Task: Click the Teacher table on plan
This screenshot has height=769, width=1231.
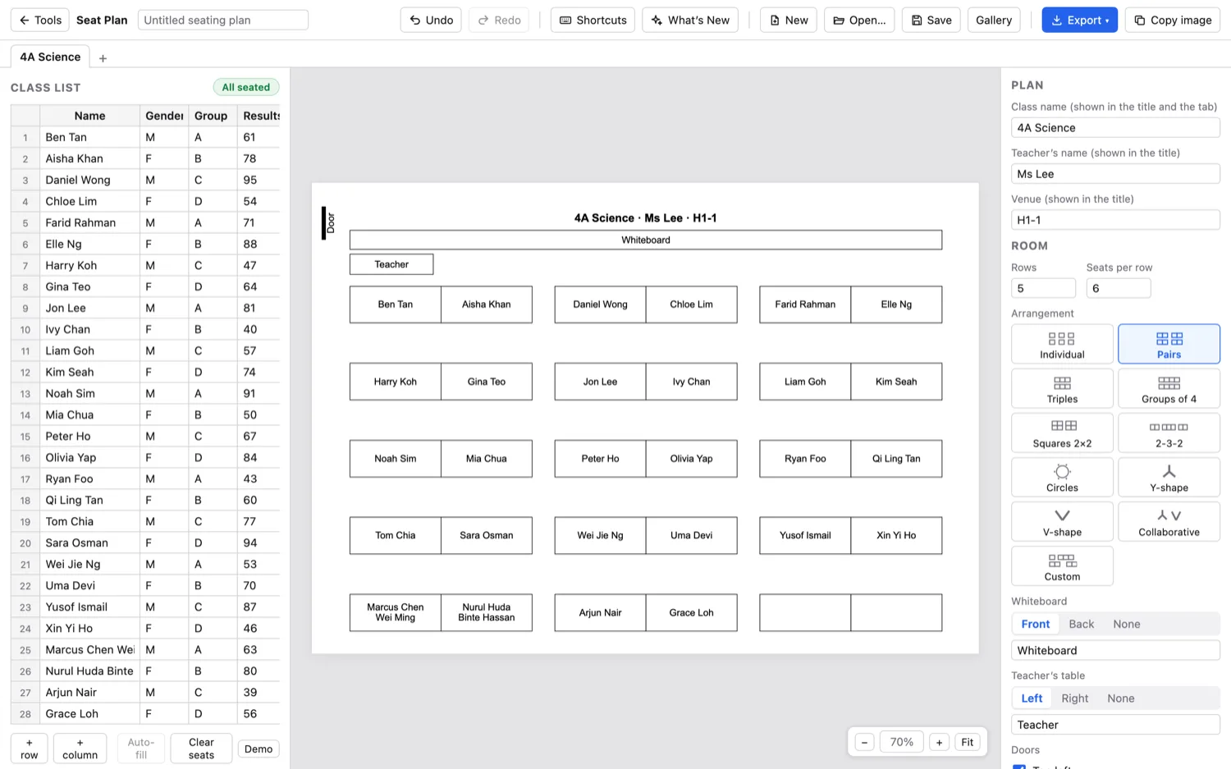Action: pyautogui.click(x=391, y=264)
